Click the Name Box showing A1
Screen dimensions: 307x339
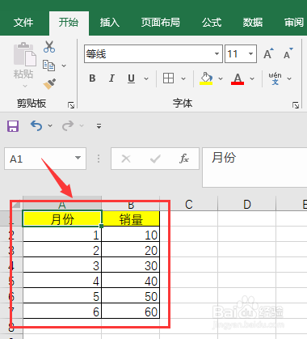(39, 159)
